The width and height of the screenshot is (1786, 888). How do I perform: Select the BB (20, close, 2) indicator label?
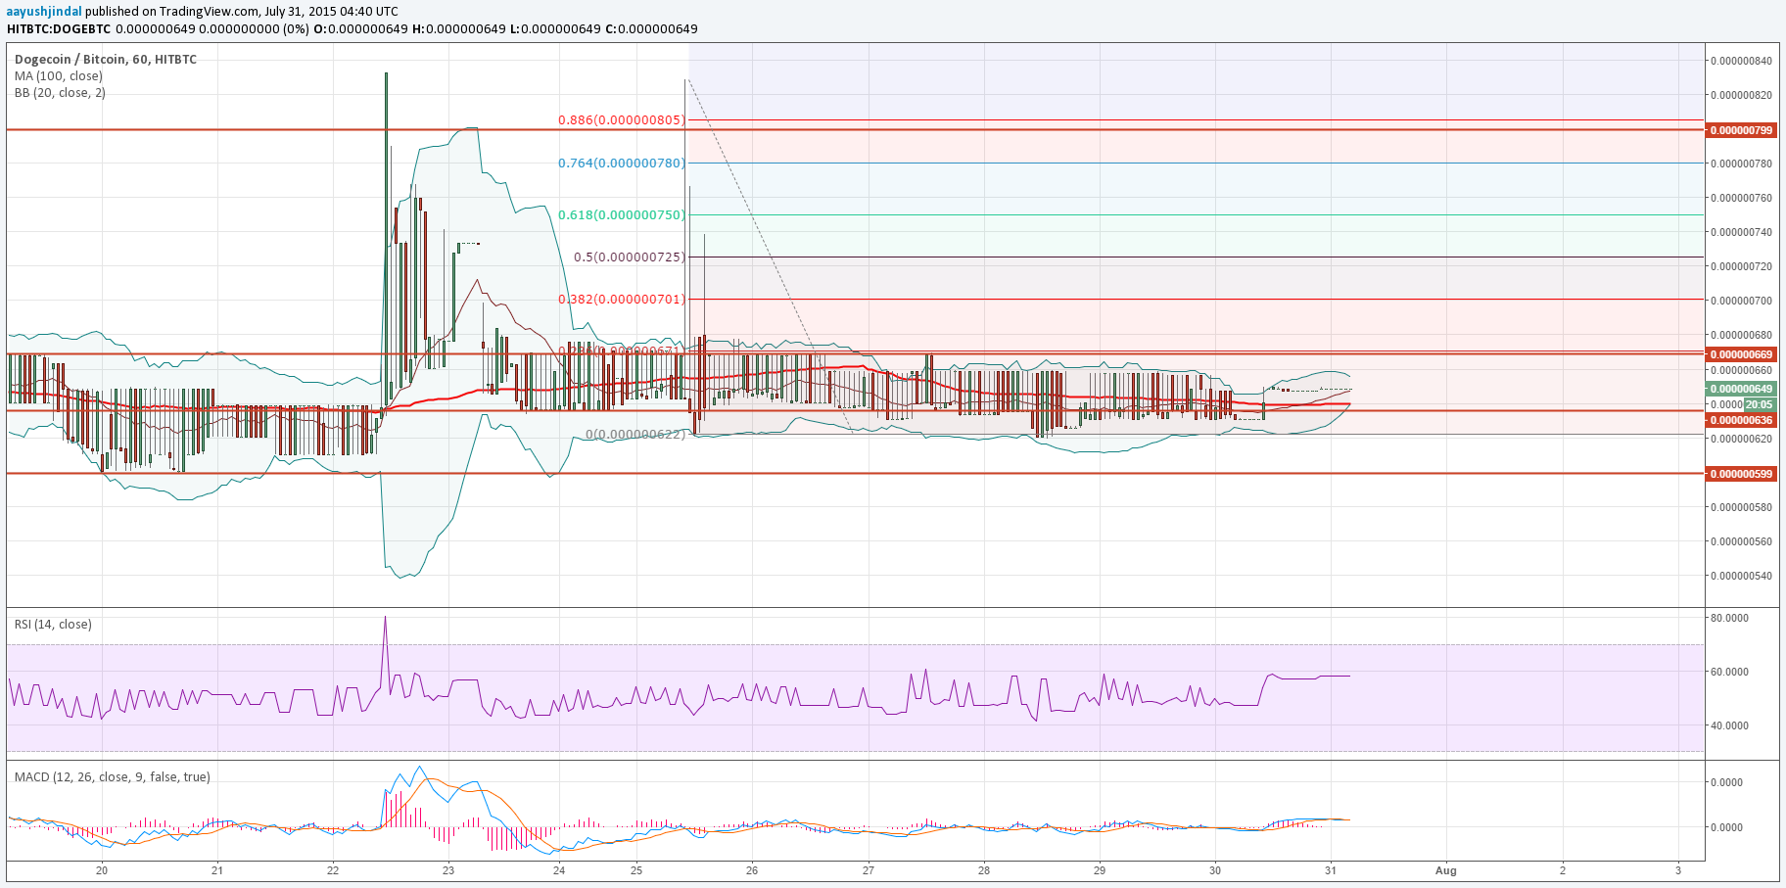pos(60,93)
